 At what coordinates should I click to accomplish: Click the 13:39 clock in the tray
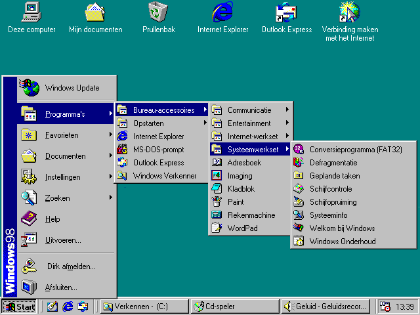(405, 306)
